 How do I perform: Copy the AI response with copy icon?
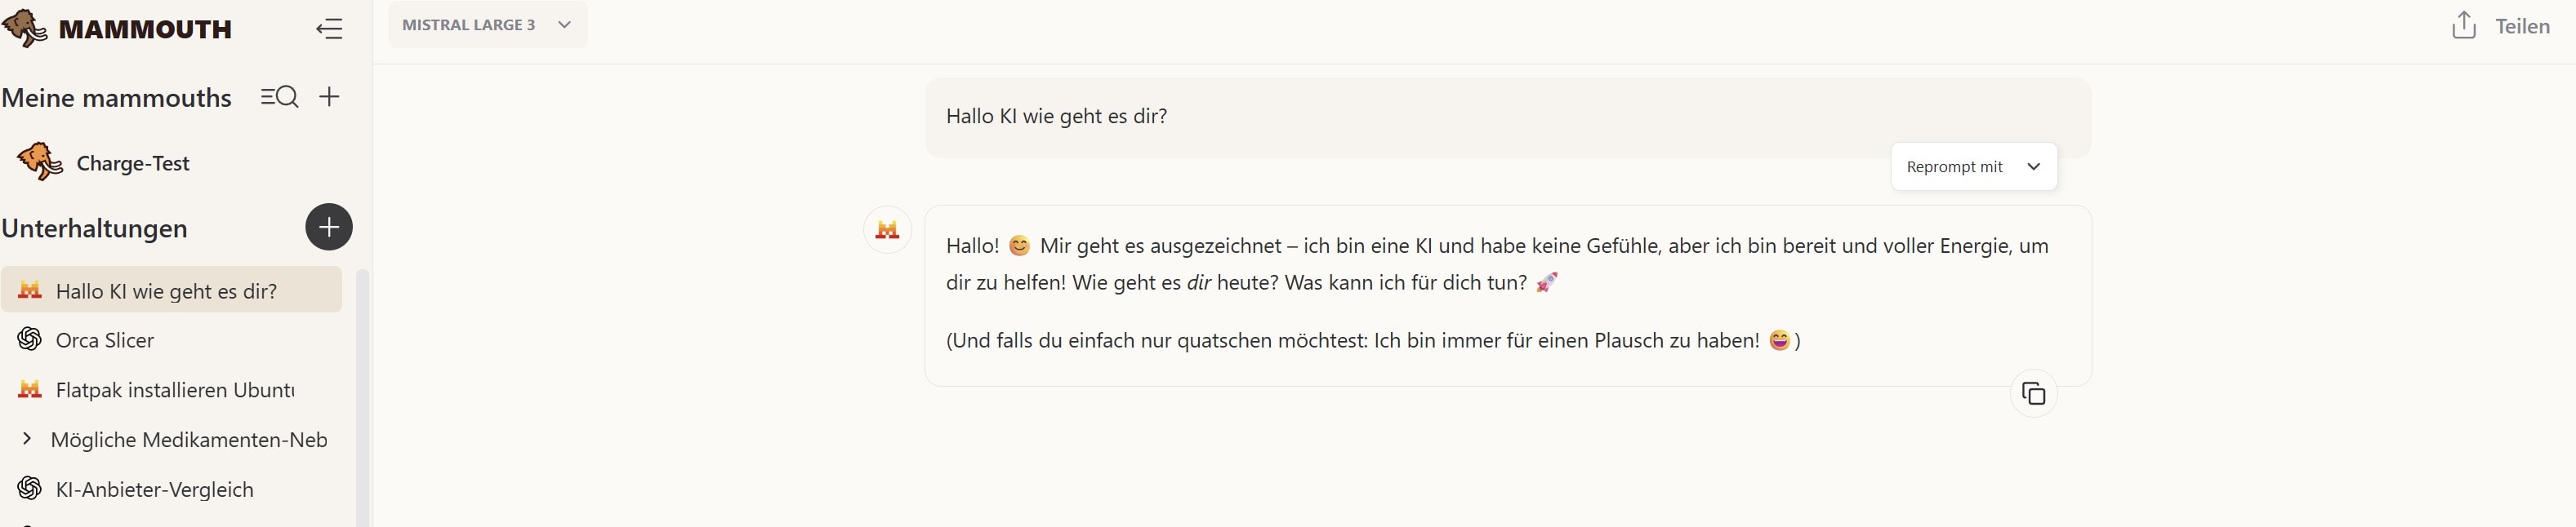(x=2033, y=393)
